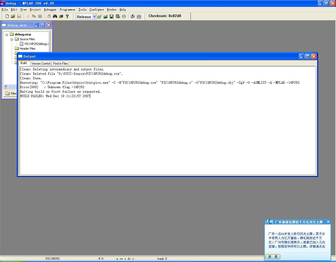The height and width of the screenshot is (262, 336).
Task: Click the news popup article text
Action: 297,240
